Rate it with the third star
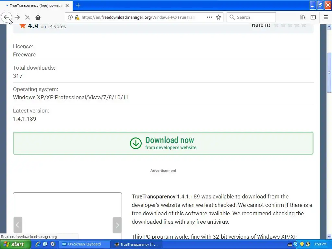The height and width of the screenshot is (249, 332). (x=290, y=25)
